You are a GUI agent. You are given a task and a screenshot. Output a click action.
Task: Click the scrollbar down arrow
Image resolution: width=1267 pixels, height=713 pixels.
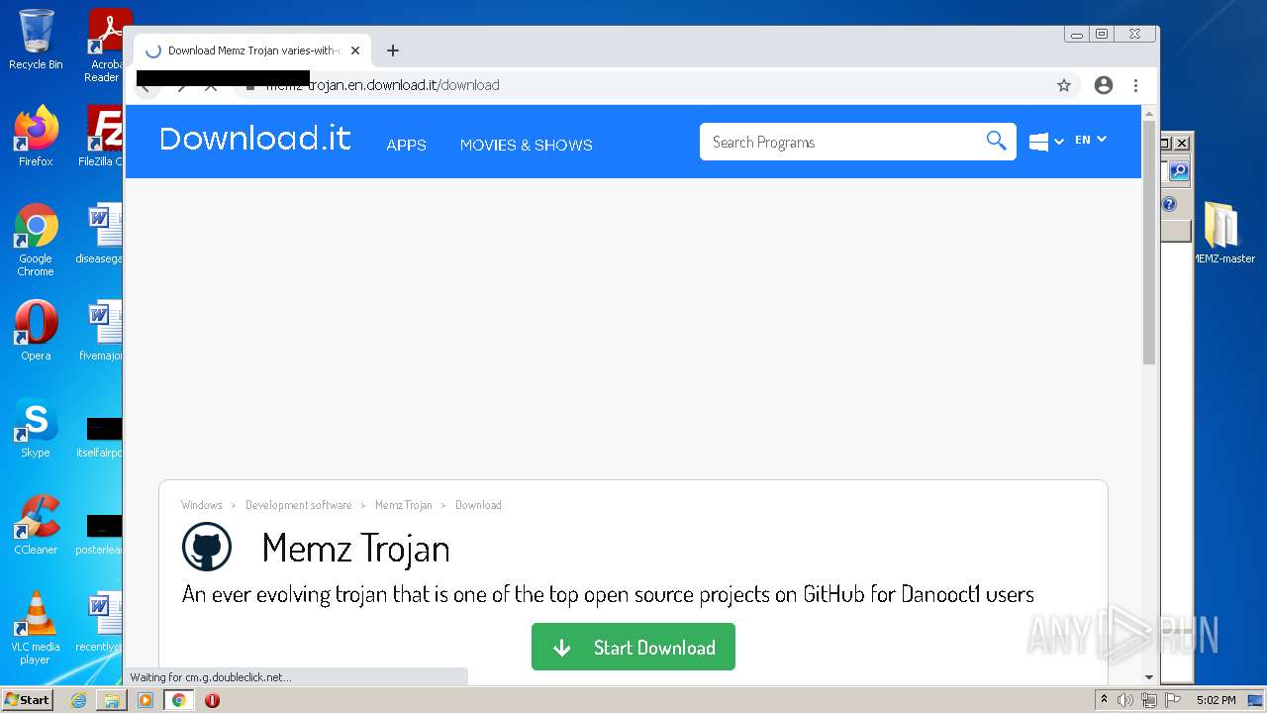point(1149,677)
